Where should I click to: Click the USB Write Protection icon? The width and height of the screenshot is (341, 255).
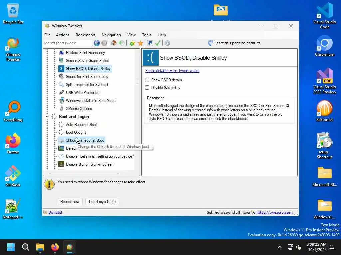[61, 93]
